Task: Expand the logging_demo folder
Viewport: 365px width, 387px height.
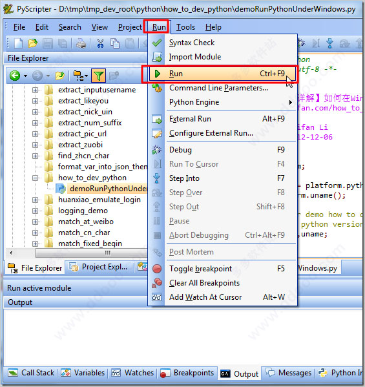Action: (35, 211)
